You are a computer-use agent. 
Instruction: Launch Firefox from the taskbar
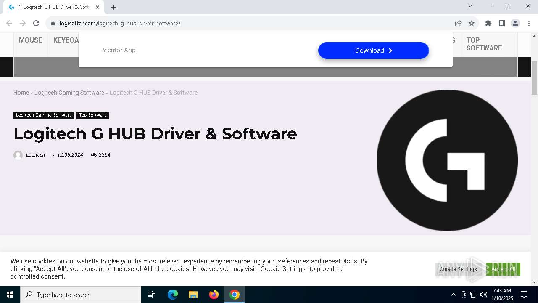[214, 295]
